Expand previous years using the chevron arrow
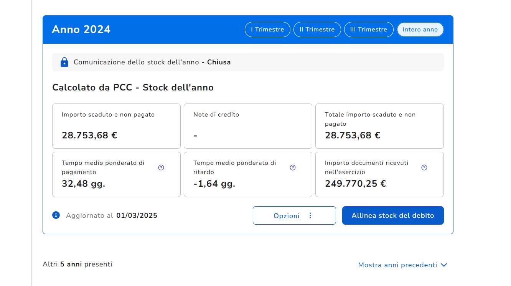Image resolution: width=511 pixels, height=286 pixels. click(x=444, y=265)
